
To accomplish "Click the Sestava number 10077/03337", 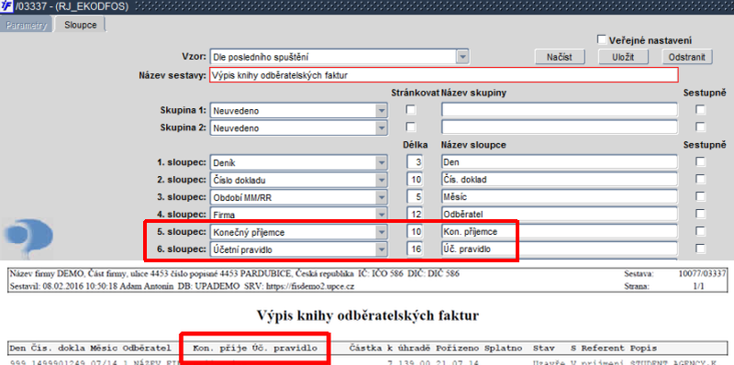I will coord(702,273).
